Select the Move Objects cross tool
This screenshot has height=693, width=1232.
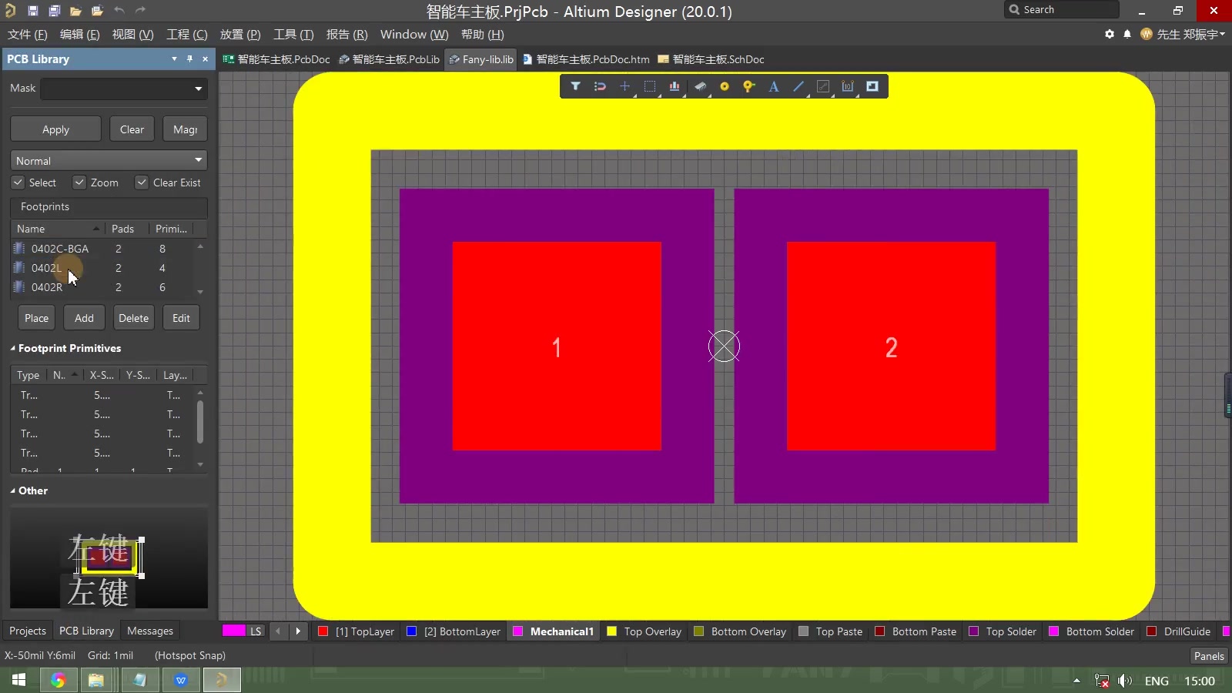[x=624, y=86]
